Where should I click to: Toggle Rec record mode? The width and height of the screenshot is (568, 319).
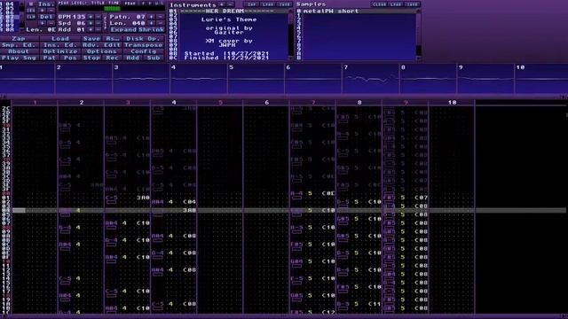click(113, 58)
